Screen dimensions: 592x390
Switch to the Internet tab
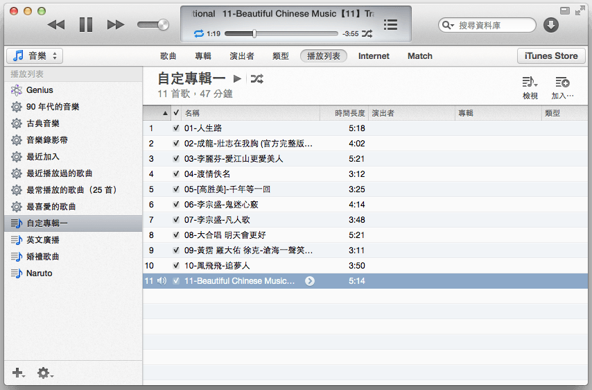coord(374,56)
